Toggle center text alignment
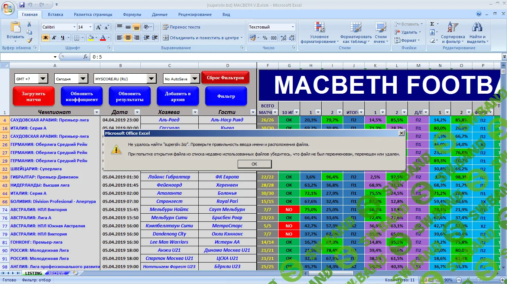 pos(128,38)
